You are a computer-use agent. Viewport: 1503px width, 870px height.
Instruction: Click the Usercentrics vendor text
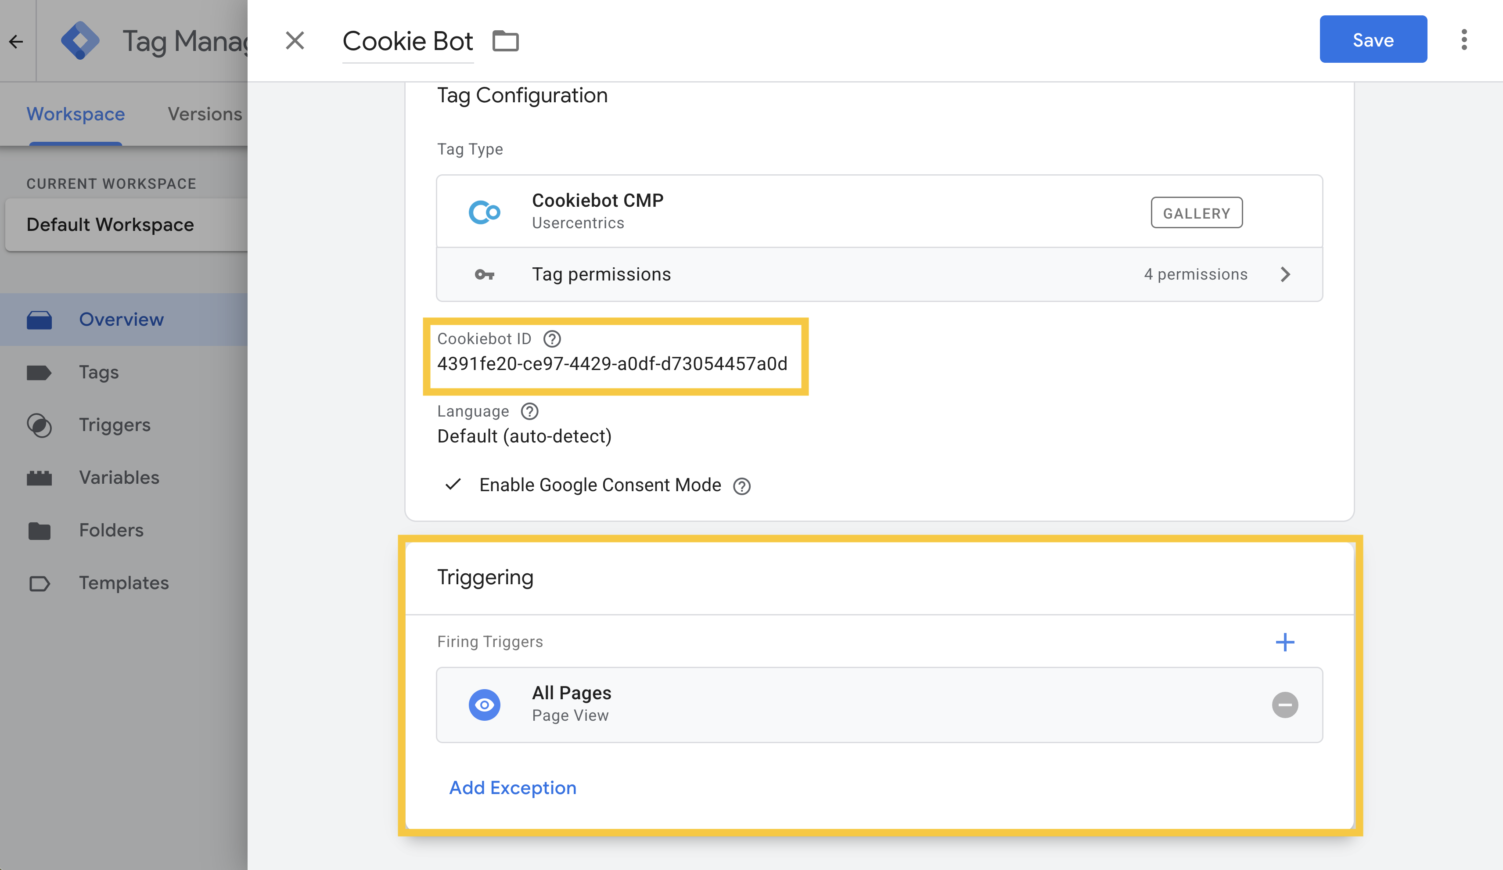click(x=577, y=223)
